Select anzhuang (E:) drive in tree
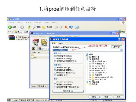The height and width of the screenshot is (102, 136). 99,68
